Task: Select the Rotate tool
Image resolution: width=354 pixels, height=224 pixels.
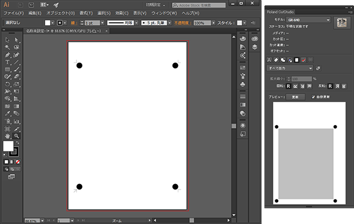Action: pos(7,84)
